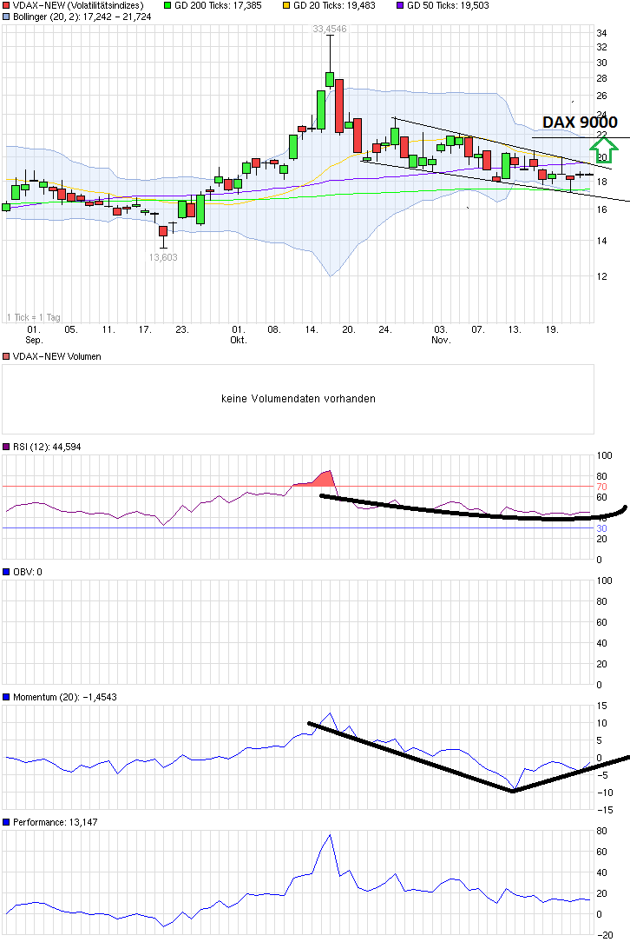Click the 'GD 20 Ticks: 19,483' label
Image resolution: width=630 pixels, height=942 pixels.
334,5
